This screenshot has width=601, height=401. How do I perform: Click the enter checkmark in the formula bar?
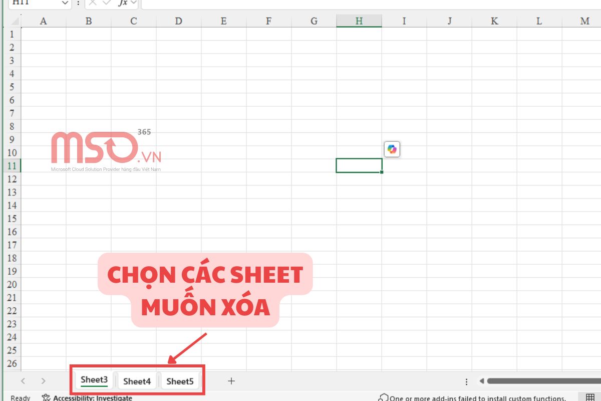tap(106, 3)
